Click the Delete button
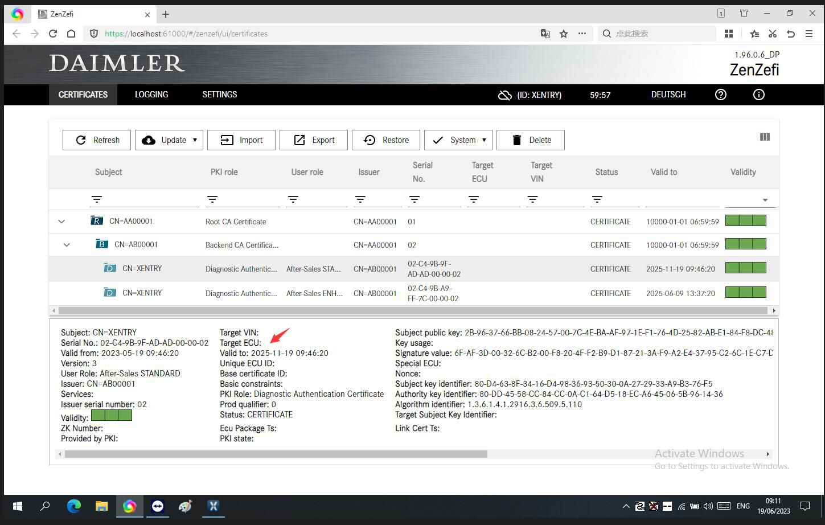This screenshot has width=825, height=525. tap(531, 140)
